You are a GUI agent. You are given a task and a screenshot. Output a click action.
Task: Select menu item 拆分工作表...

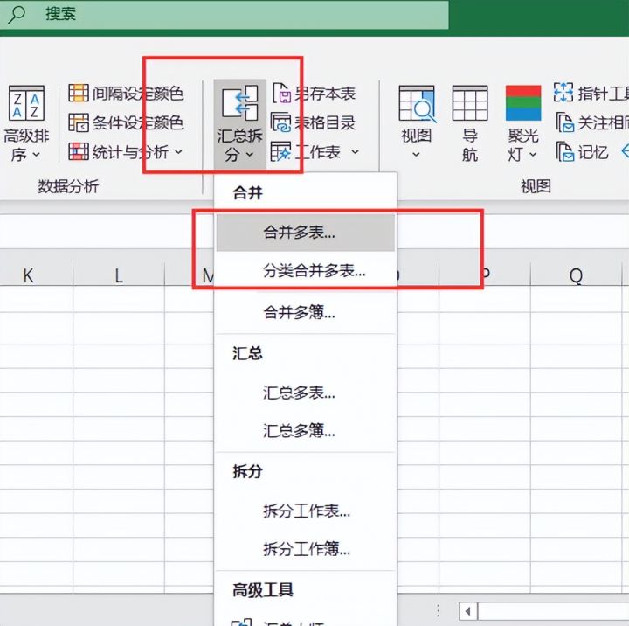[x=306, y=511]
